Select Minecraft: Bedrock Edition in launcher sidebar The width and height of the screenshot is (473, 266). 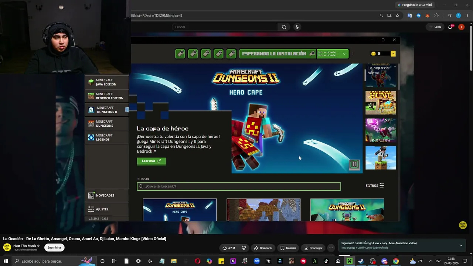click(107, 96)
